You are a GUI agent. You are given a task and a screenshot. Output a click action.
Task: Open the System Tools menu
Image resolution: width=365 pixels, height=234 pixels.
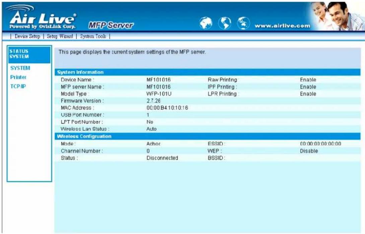pyautogui.click(x=93, y=36)
